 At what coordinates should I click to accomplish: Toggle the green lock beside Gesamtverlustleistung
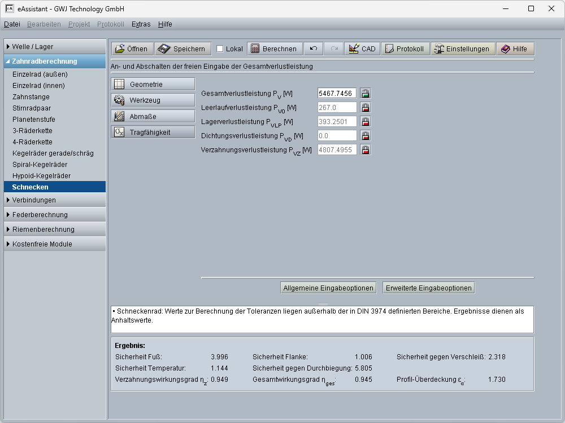[366, 94]
